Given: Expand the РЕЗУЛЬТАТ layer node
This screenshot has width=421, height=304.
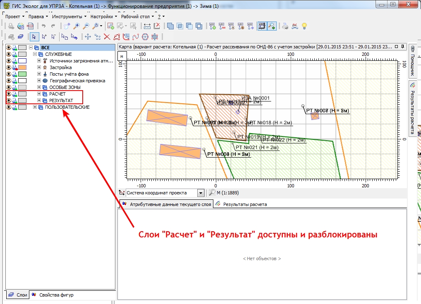Looking at the screenshot, I should pos(39,101).
